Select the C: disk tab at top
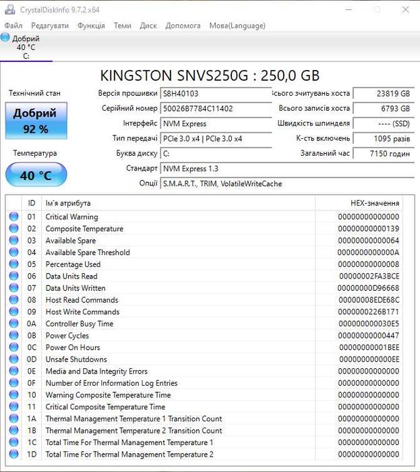 [26, 47]
